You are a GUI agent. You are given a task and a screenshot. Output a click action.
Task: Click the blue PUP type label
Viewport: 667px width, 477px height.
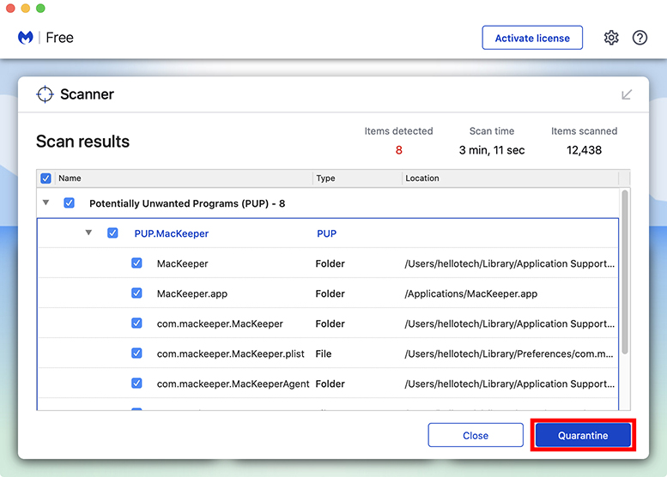pos(327,233)
